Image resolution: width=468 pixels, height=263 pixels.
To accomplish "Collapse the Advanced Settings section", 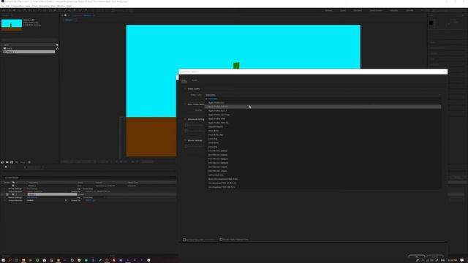I will 185,119.
